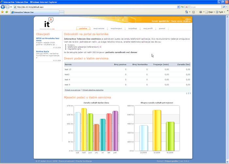This screenshot has height=164, width=229.
Task: Switch to the moji servisi tab
Action: pyautogui.click(x=98, y=29)
